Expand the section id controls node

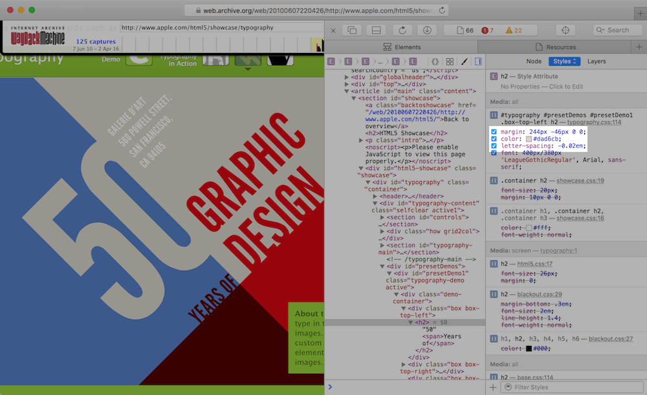(x=382, y=217)
